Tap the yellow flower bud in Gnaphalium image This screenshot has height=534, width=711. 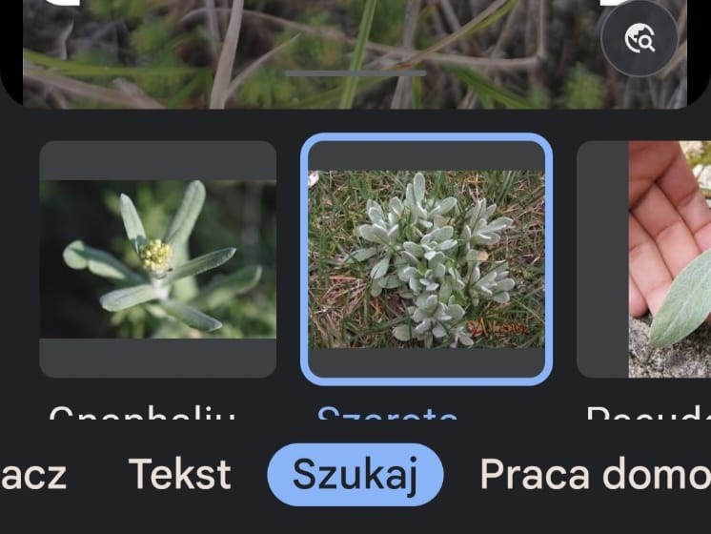coord(155,256)
